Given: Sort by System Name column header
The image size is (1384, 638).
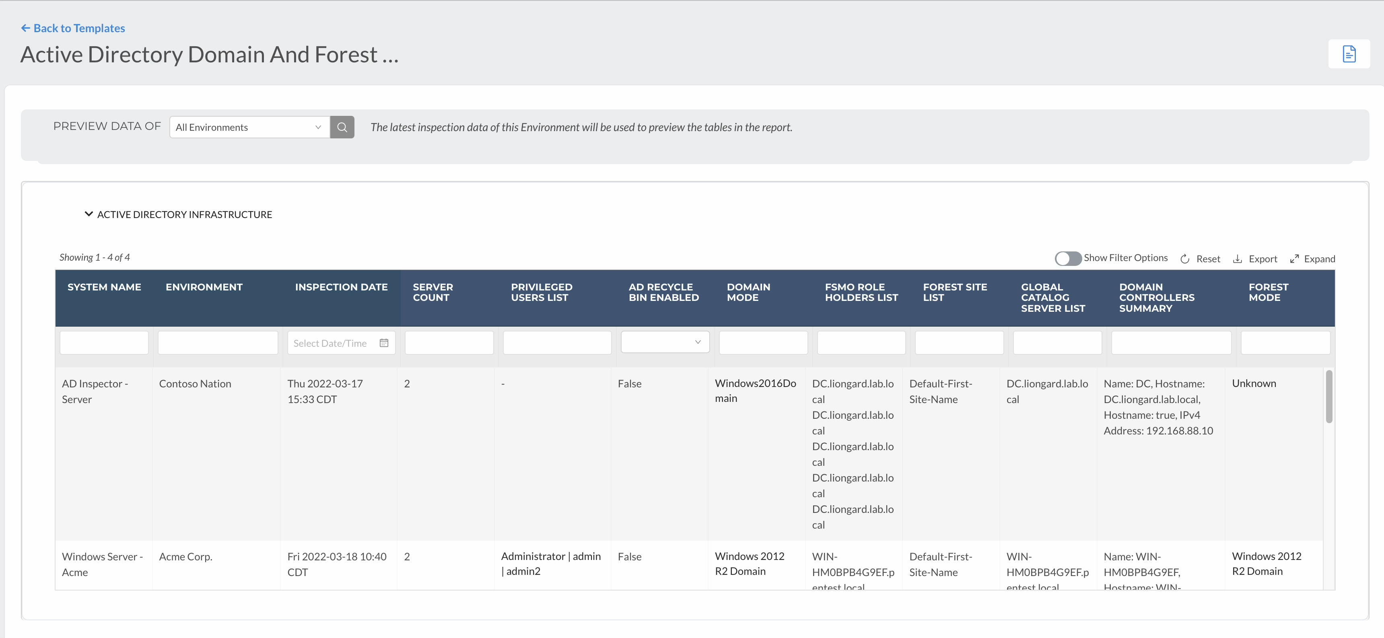Looking at the screenshot, I should [x=104, y=287].
